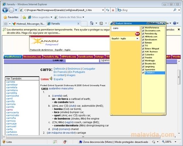The height and width of the screenshot is (146, 183).
Task: Toggle the Eurodicautom checkbox
Action: pos(143,40)
